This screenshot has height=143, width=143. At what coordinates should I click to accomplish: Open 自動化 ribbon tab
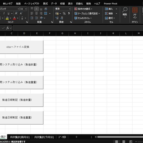(x=80, y=4)
